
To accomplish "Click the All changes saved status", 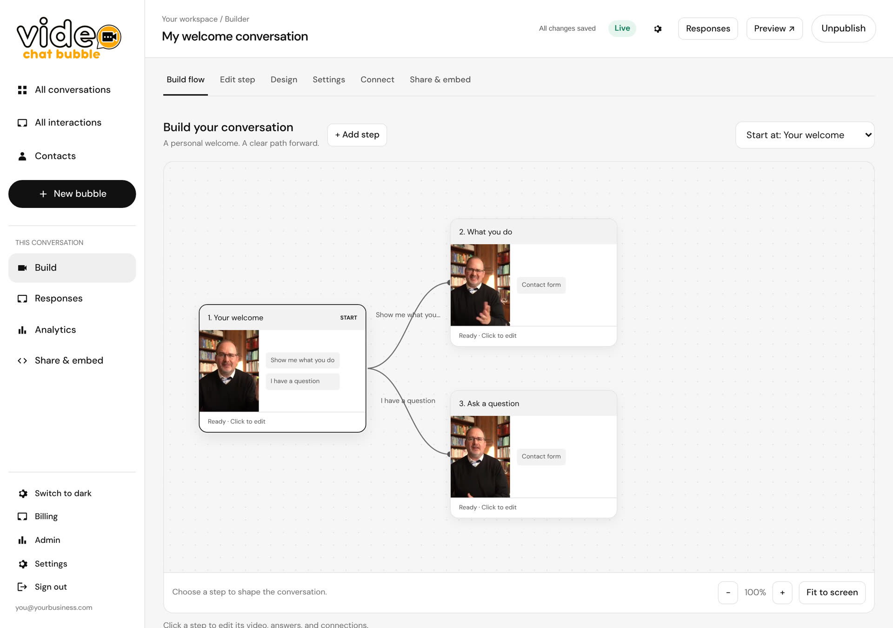I will click(x=567, y=29).
